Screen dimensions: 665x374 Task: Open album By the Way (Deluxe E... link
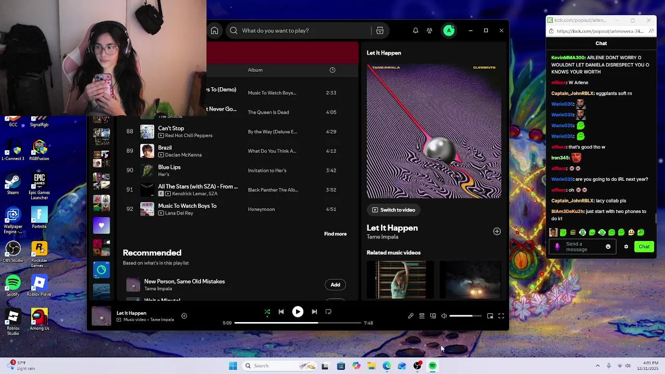(x=272, y=132)
